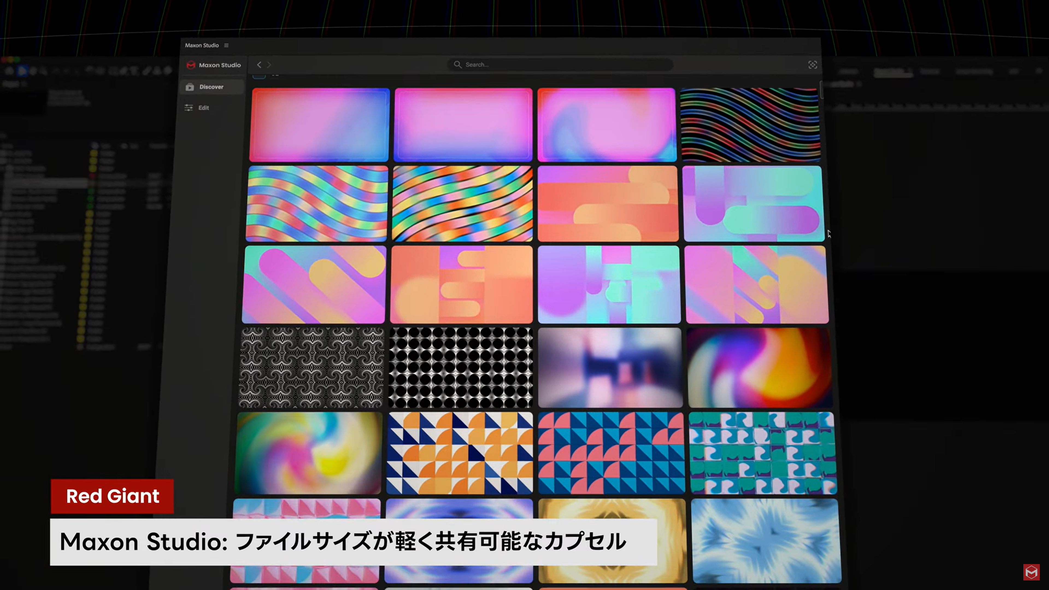Click the Discover play-folder icon
This screenshot has height=590, width=1049.
(190, 87)
